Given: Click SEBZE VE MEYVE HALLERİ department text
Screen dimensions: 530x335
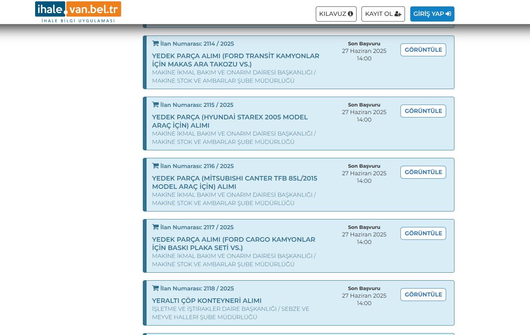Looking at the screenshot, I should pyautogui.click(x=230, y=313).
